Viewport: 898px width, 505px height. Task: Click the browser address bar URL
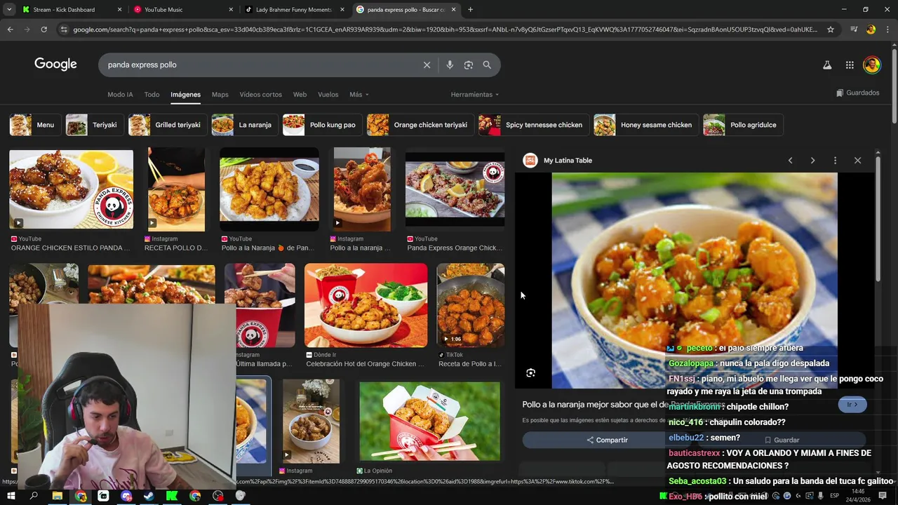[x=445, y=29]
